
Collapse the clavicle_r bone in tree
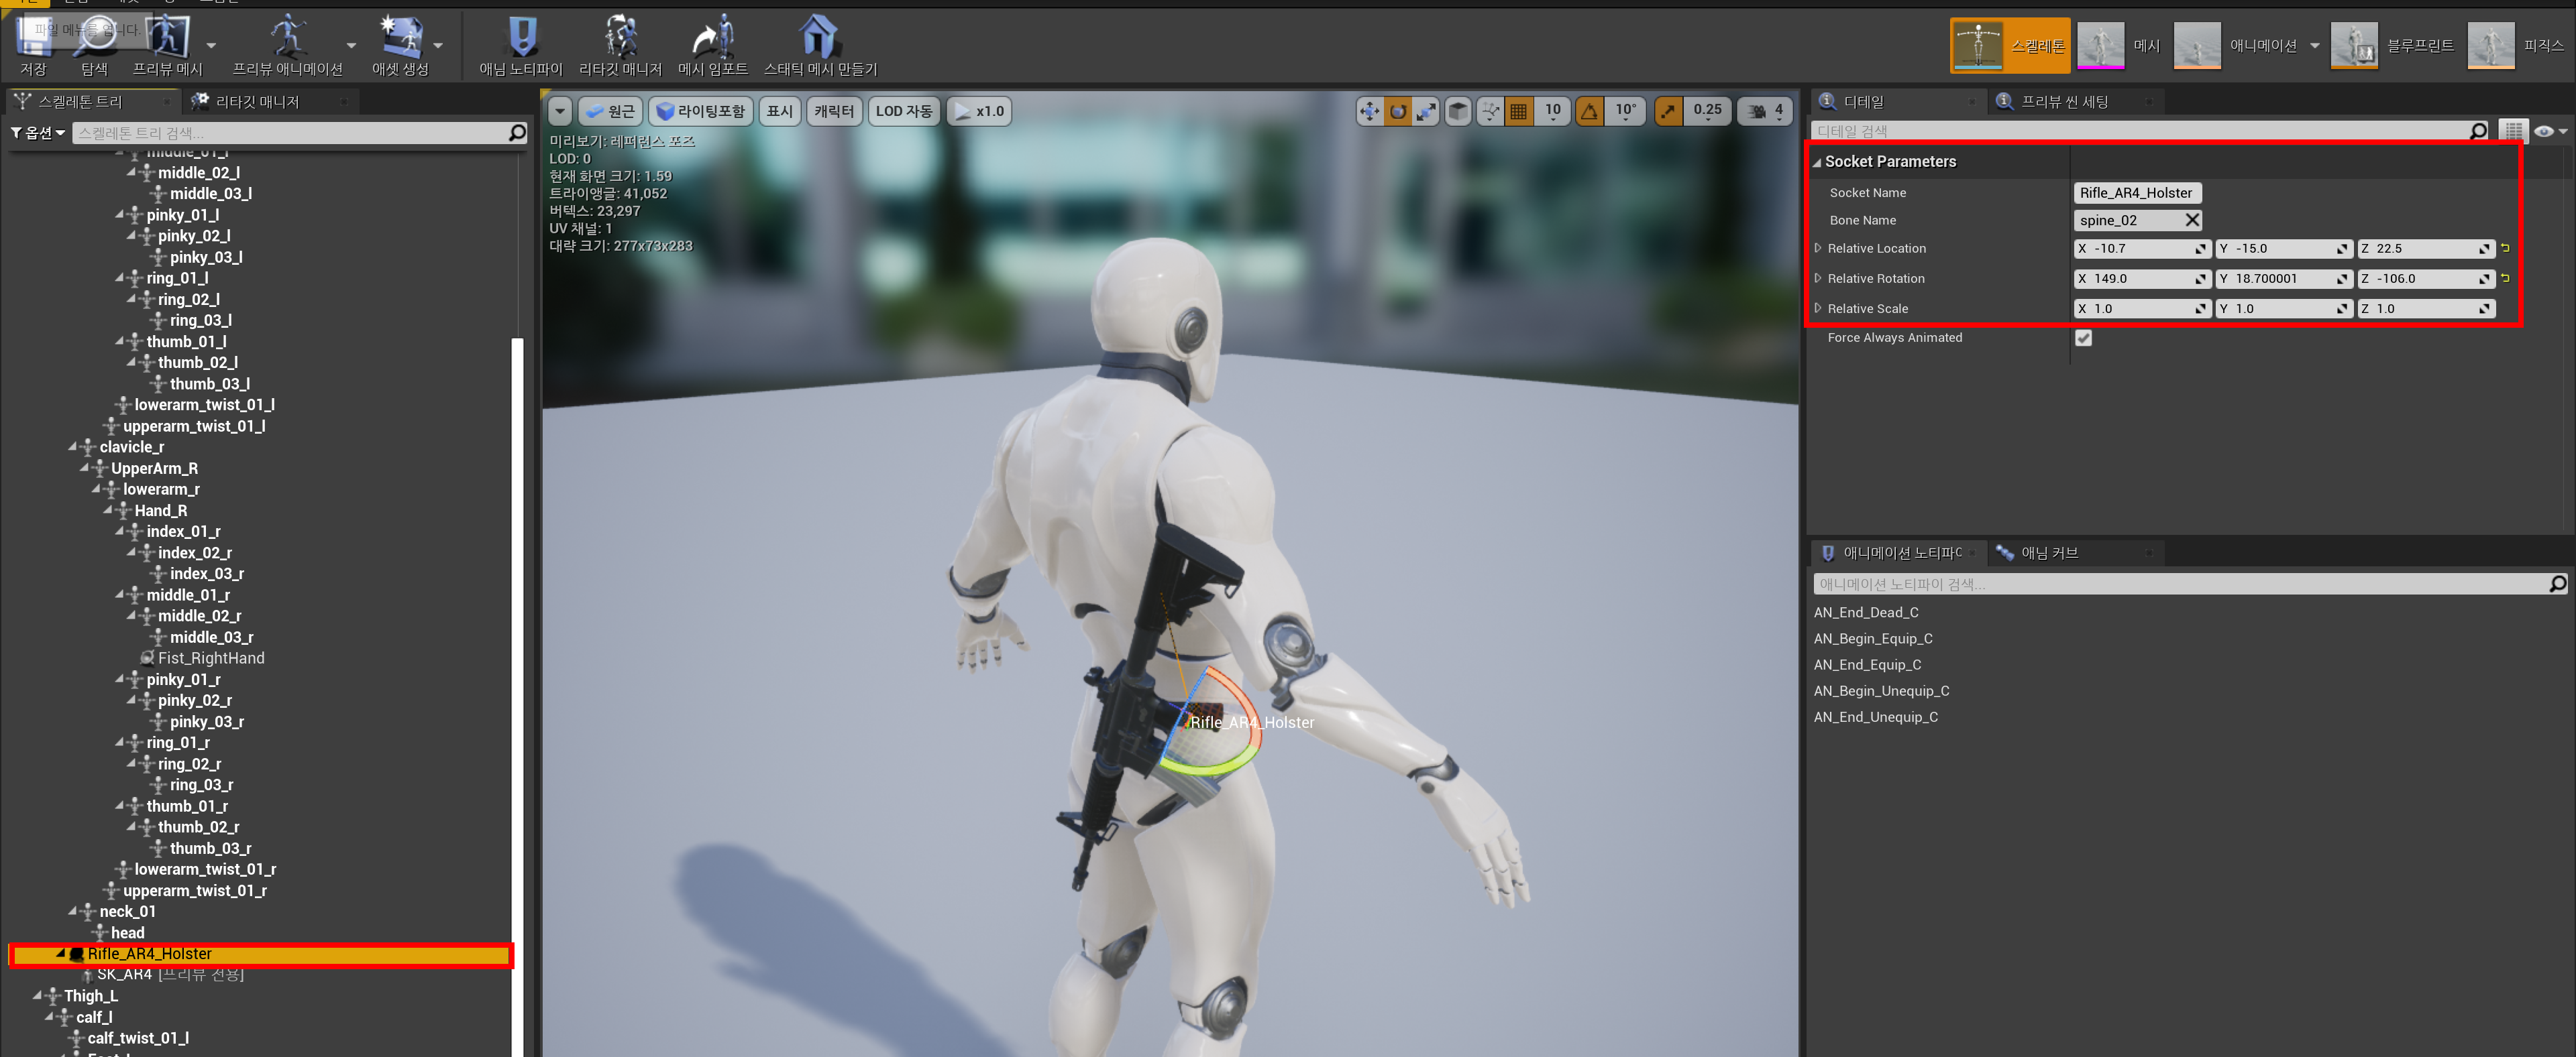click(x=73, y=446)
